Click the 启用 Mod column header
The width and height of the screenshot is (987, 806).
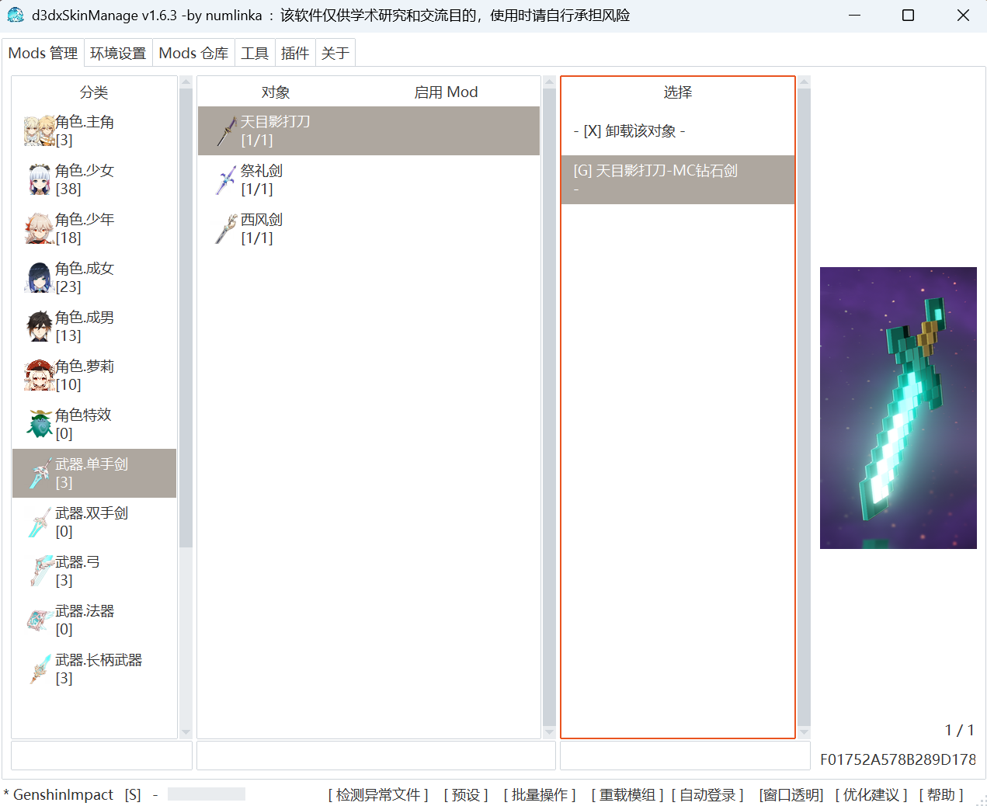[x=446, y=92]
